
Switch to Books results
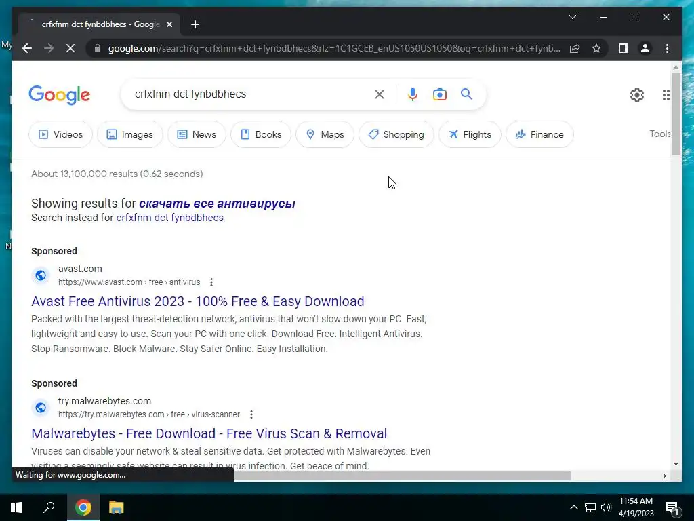point(261,134)
